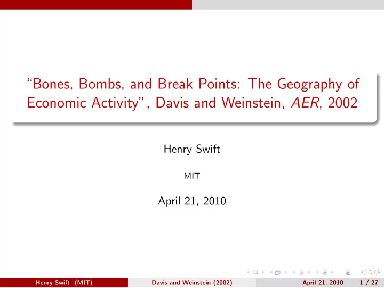Click the presentation outline icon near search
This screenshot has width=384, height=288.
[348, 272]
